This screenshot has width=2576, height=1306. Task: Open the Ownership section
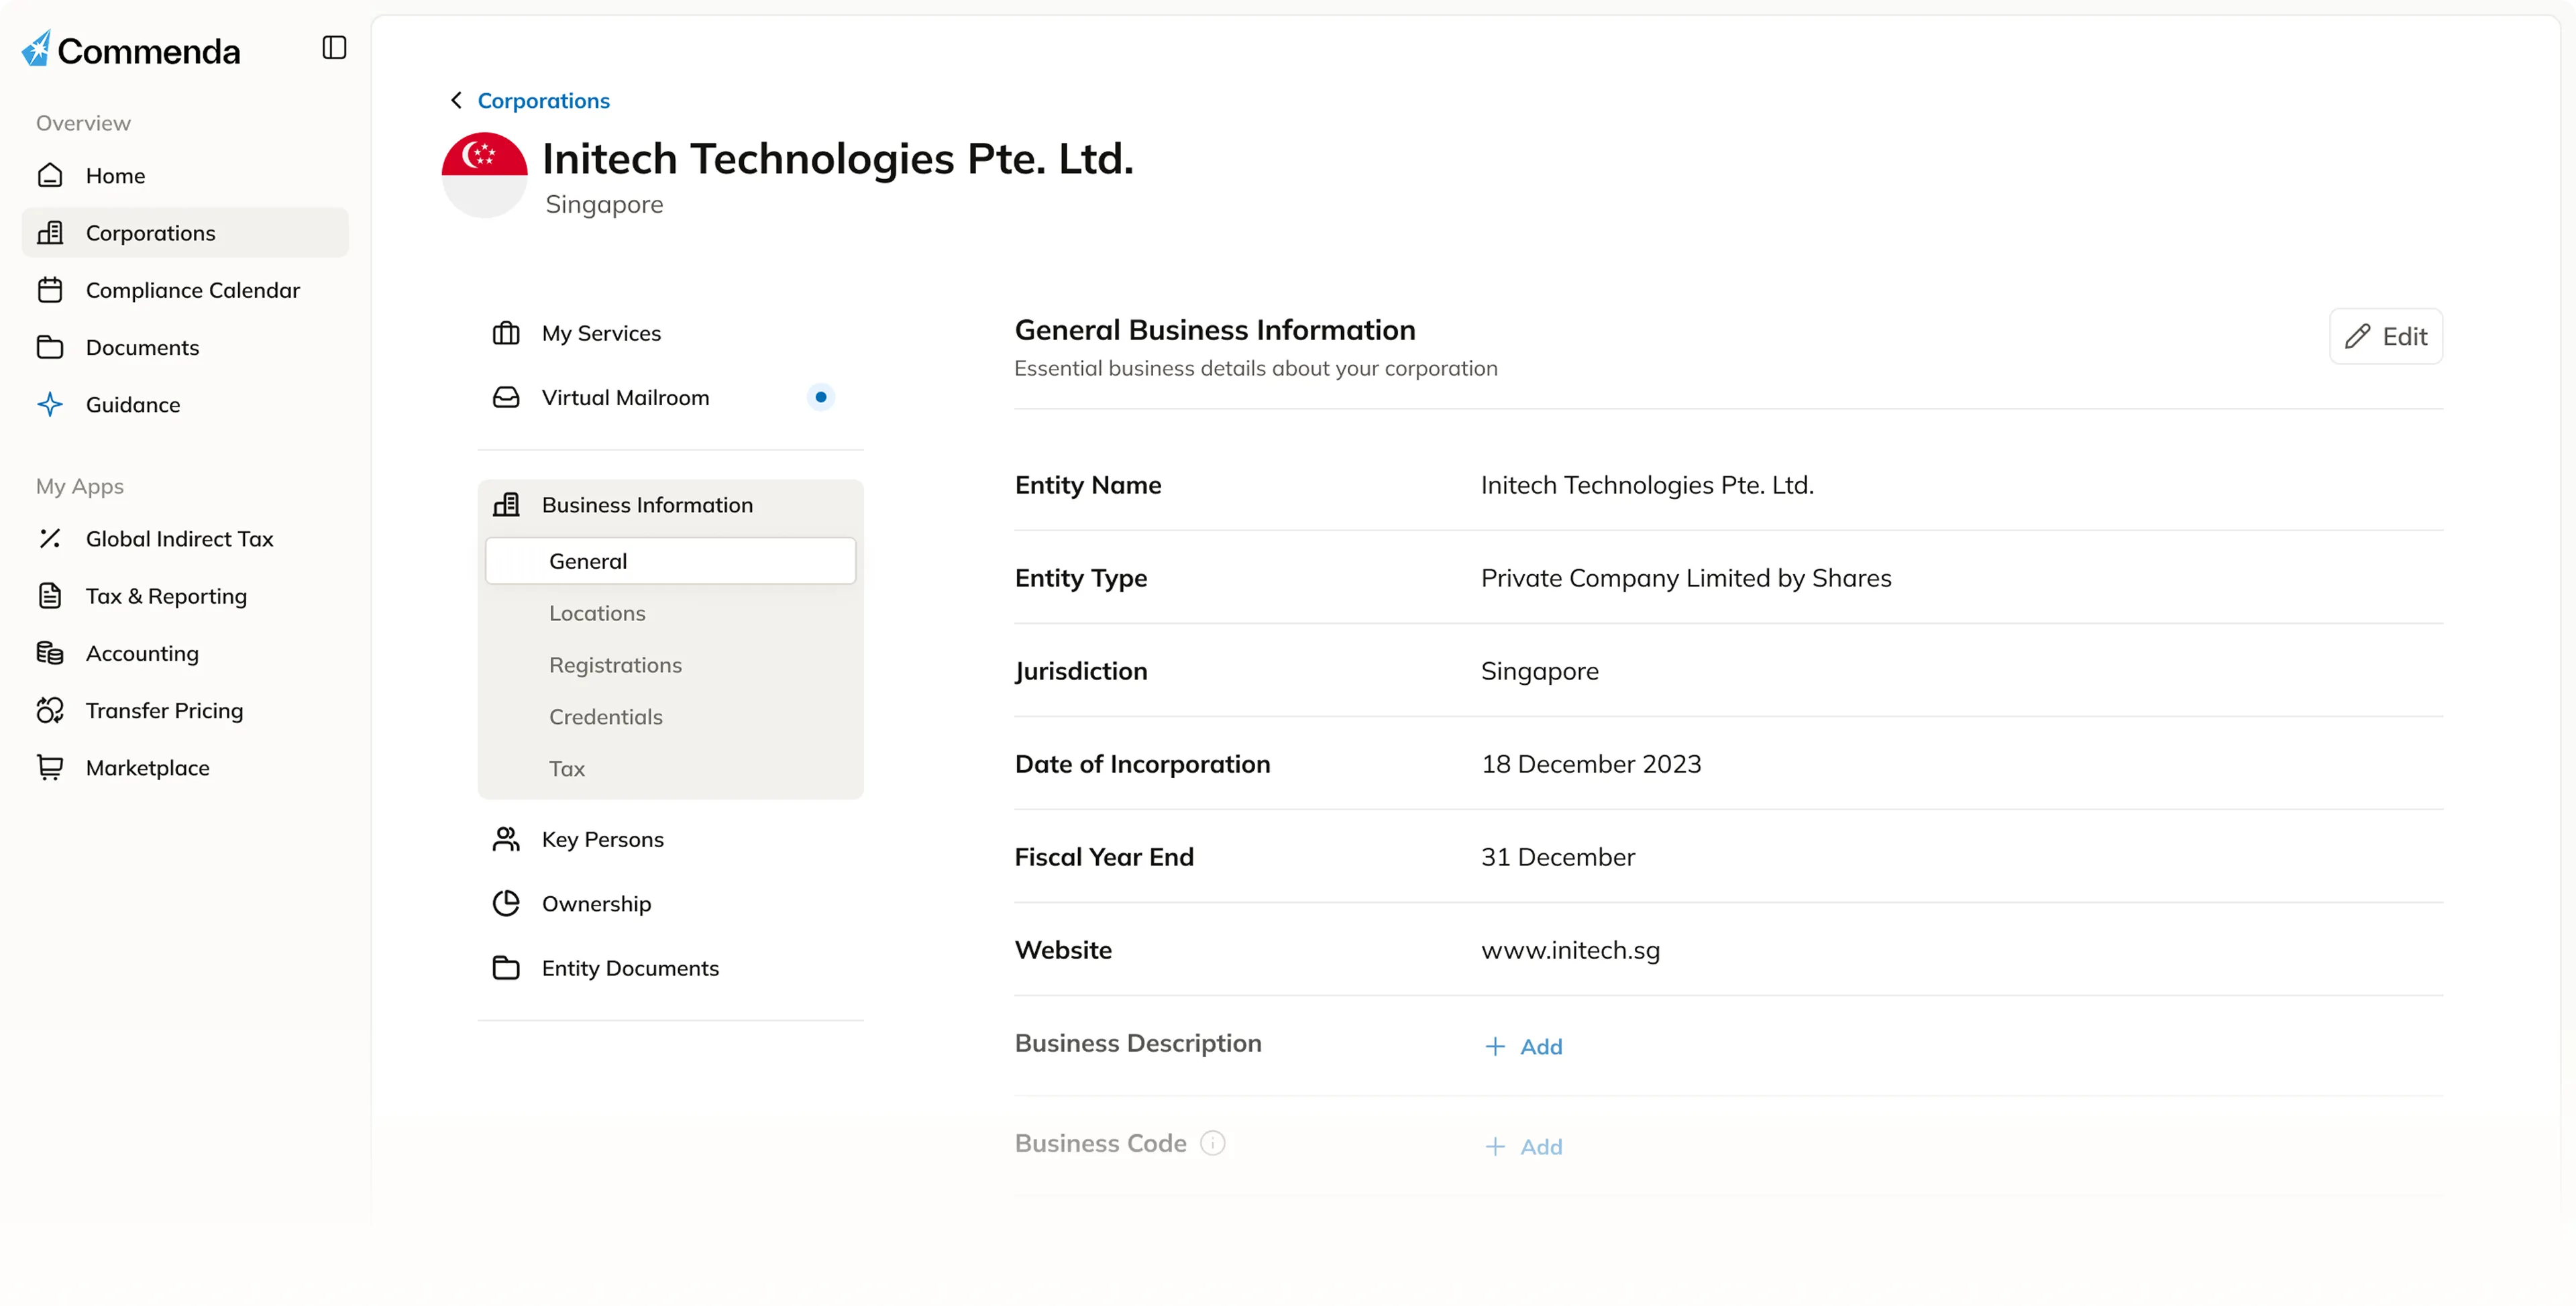tap(596, 904)
